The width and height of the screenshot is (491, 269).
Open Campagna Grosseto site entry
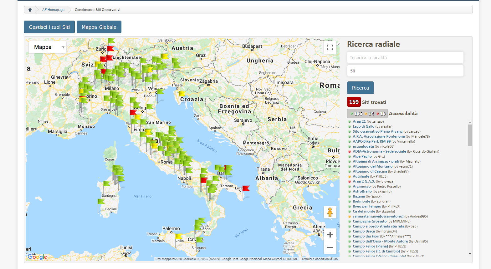pyautogui.click(x=370, y=222)
